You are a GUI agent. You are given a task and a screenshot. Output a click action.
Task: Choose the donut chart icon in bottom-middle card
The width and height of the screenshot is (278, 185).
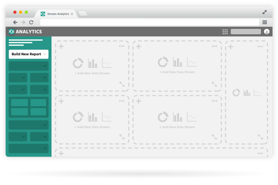[163, 117]
